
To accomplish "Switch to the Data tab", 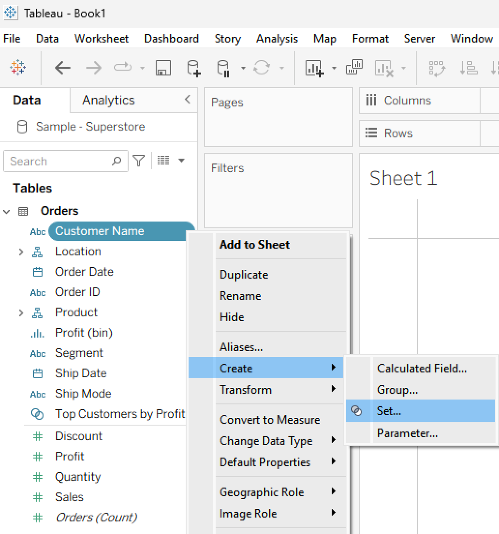I will (27, 100).
